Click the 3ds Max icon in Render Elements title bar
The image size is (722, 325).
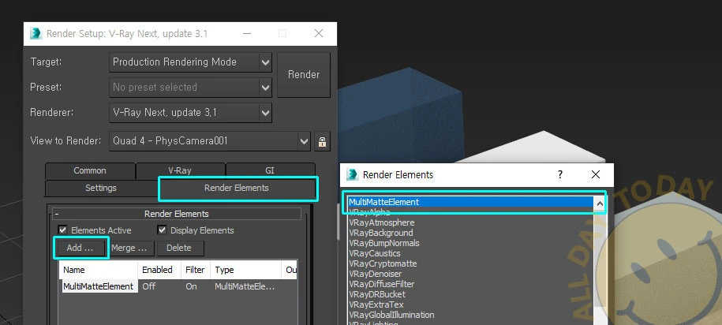352,174
